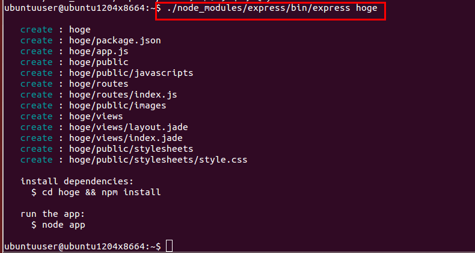Screen dimensions: 475x253
Task: Click the 'run the app:' heading
Action: 53,214
